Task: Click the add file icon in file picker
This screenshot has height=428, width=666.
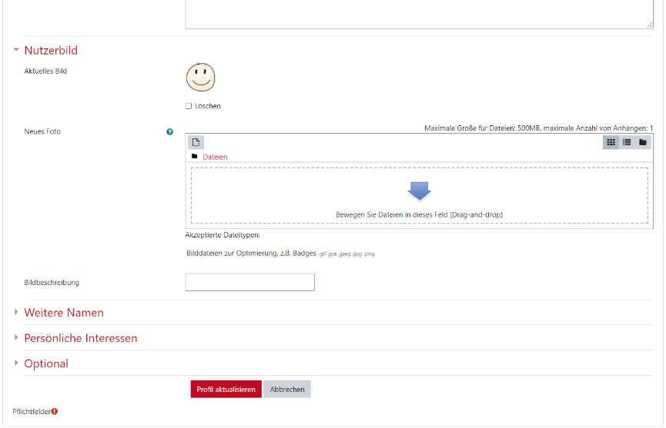Action: point(196,142)
